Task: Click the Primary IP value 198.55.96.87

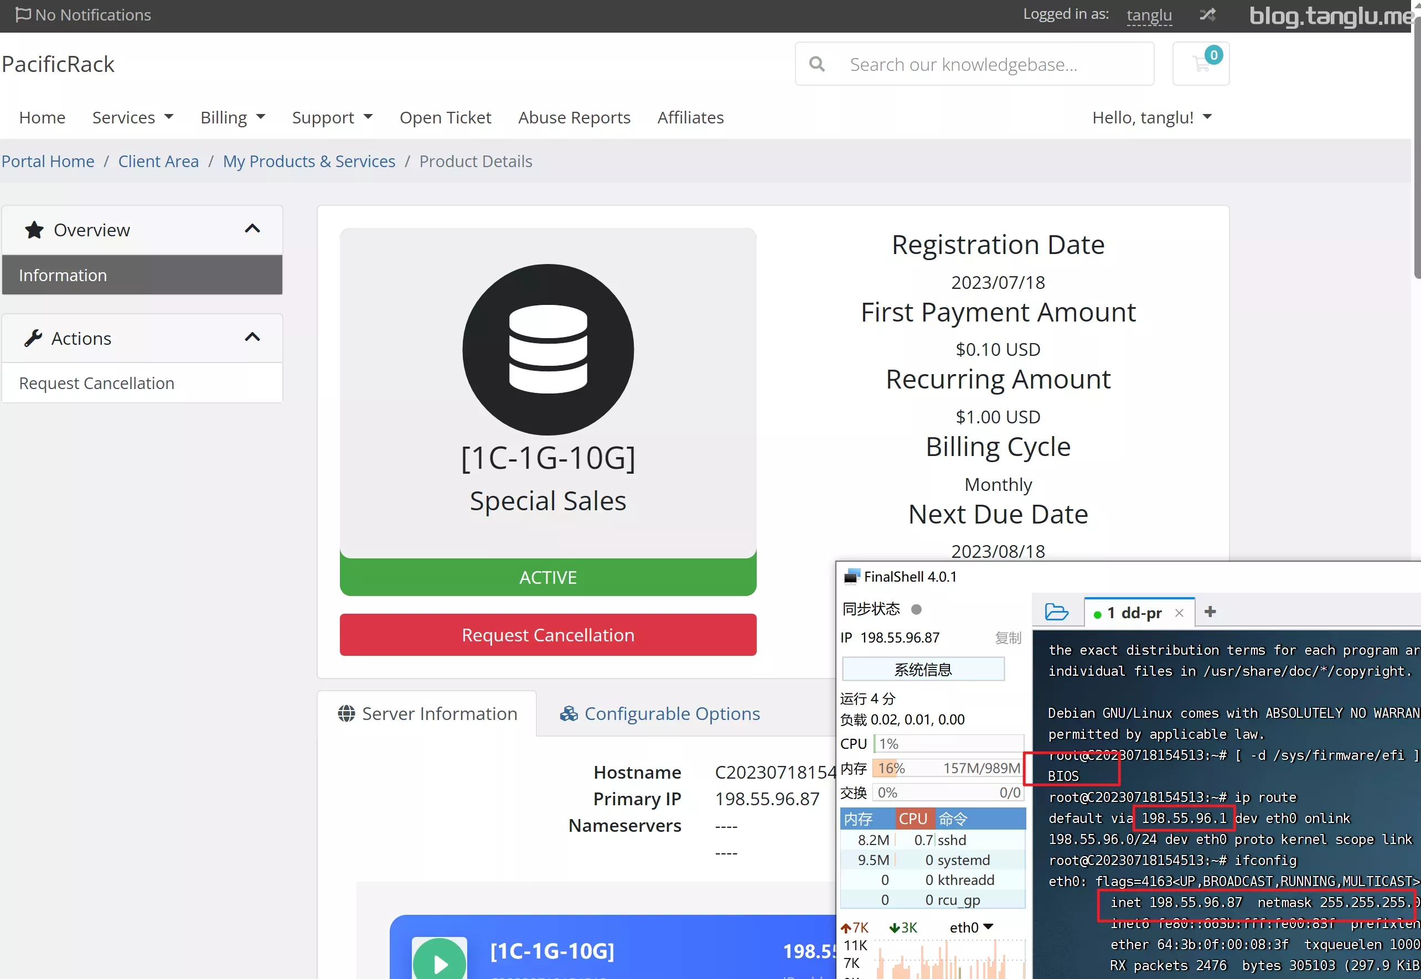Action: pyautogui.click(x=767, y=799)
